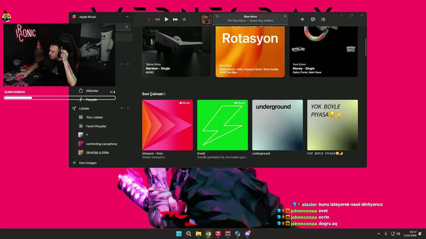
Task: Play the current song Blue Veins
Action: [x=166, y=20]
